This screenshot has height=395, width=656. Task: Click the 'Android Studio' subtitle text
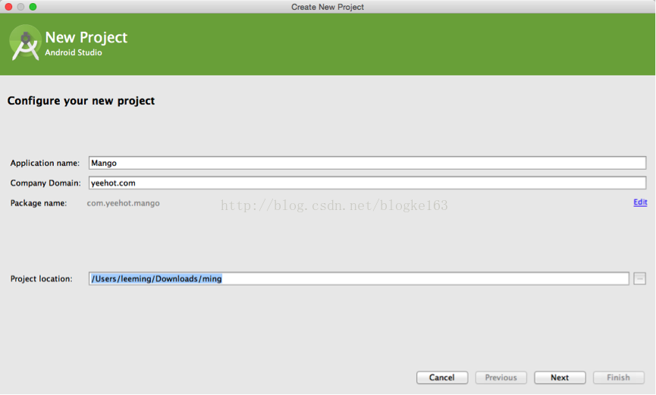click(x=74, y=53)
